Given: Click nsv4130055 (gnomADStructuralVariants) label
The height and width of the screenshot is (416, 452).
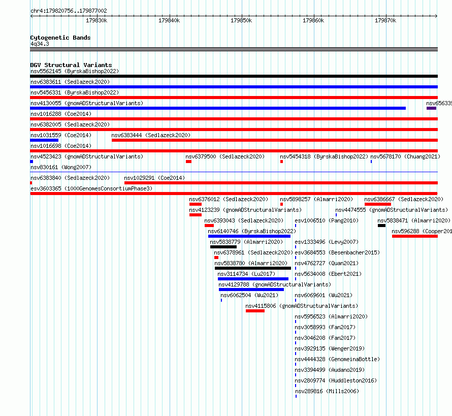Looking at the screenshot, I should 87,103.
